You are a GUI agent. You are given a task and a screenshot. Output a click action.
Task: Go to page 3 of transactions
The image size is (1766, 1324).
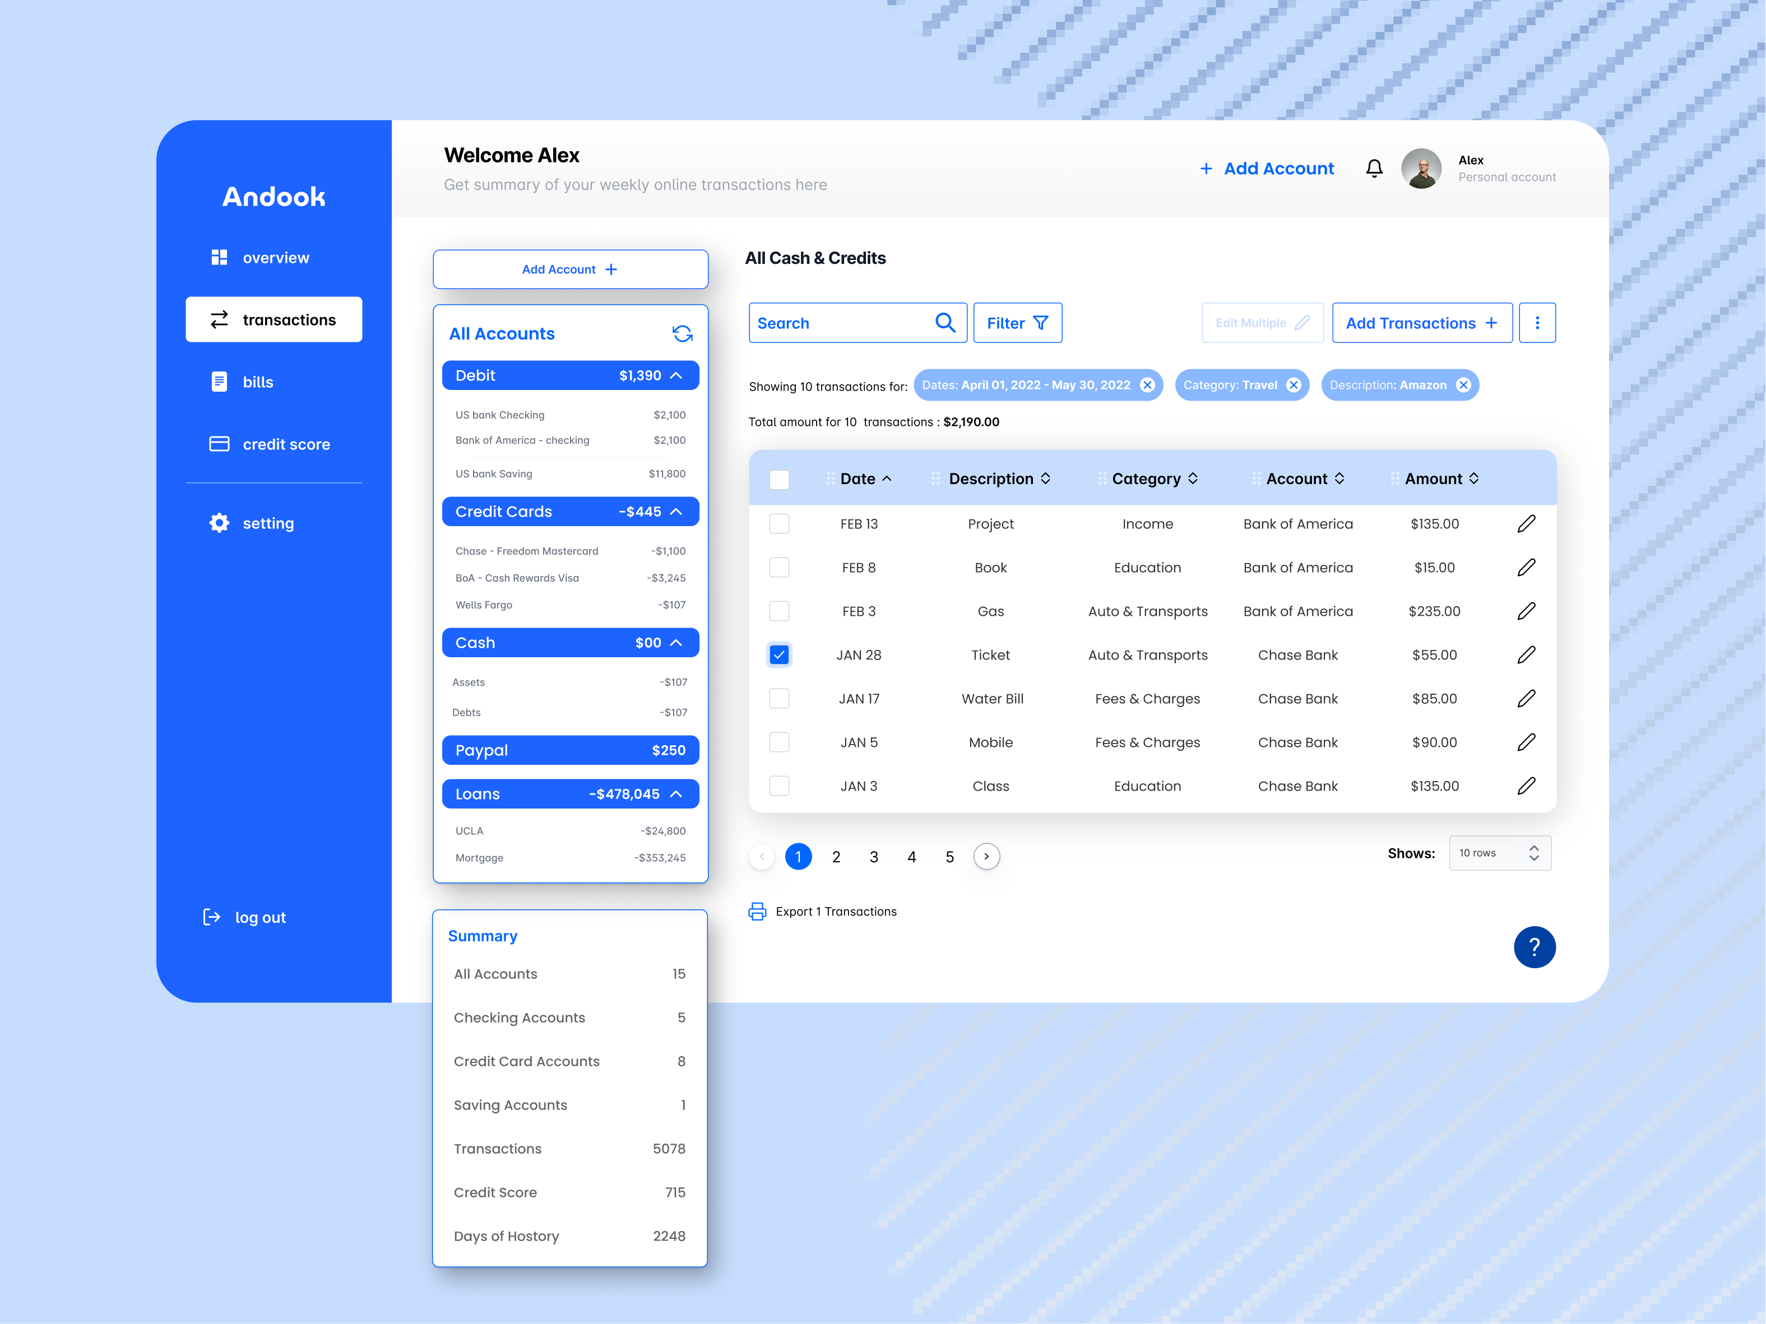pos(873,857)
